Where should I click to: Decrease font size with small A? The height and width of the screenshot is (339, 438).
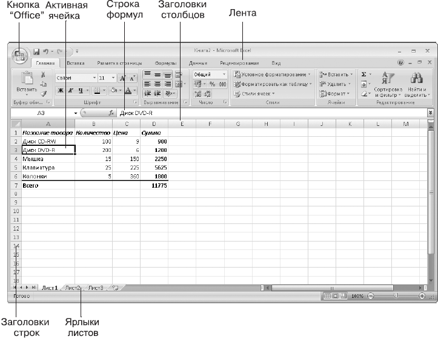(132, 78)
